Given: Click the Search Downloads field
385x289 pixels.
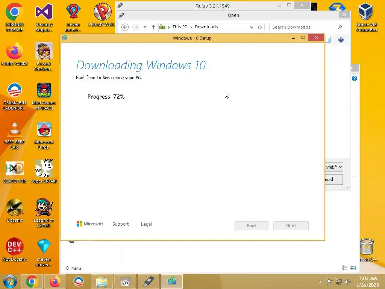Looking at the screenshot, I should pyautogui.click(x=307, y=27).
